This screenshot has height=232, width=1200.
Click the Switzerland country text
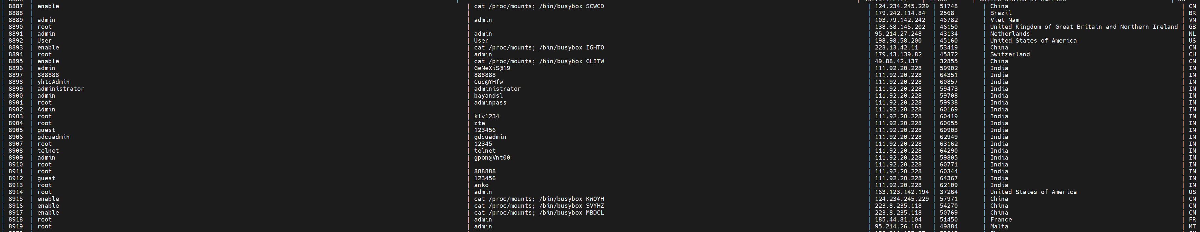pos(1010,54)
